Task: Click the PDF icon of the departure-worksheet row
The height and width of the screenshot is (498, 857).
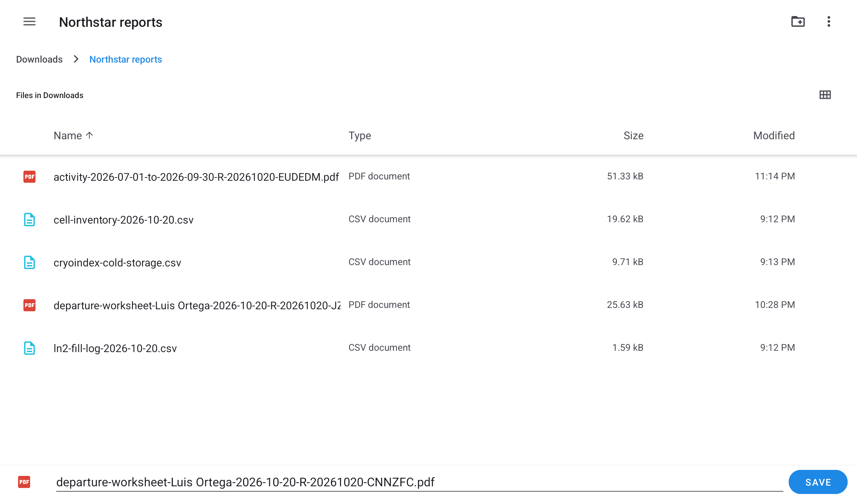Action: (29, 305)
